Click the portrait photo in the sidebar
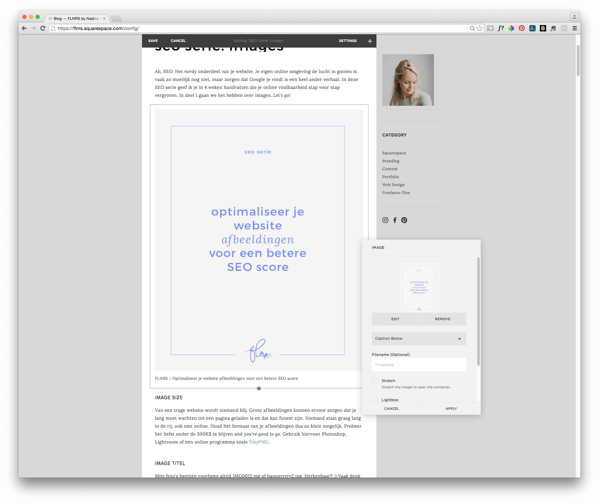Viewport: 599px width, 504px height. click(x=408, y=80)
